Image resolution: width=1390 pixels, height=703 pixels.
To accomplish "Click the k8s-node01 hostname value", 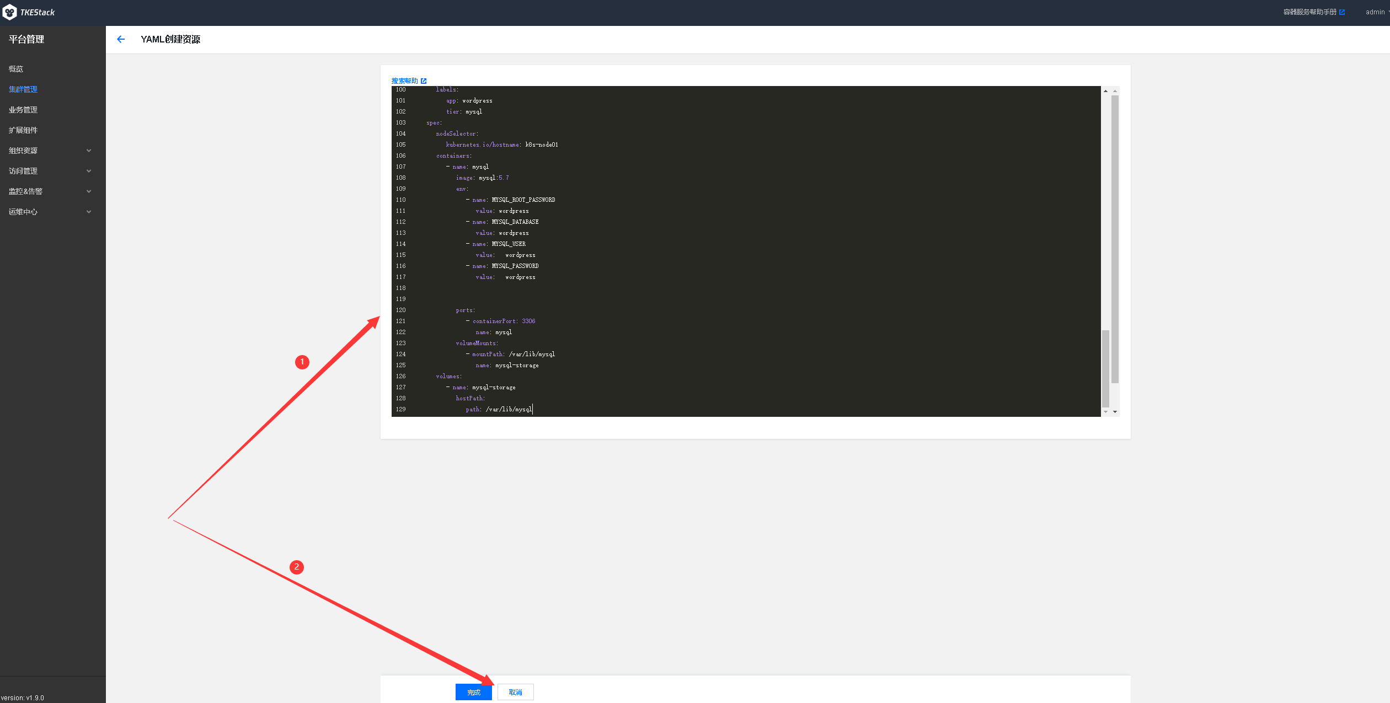I will point(542,144).
